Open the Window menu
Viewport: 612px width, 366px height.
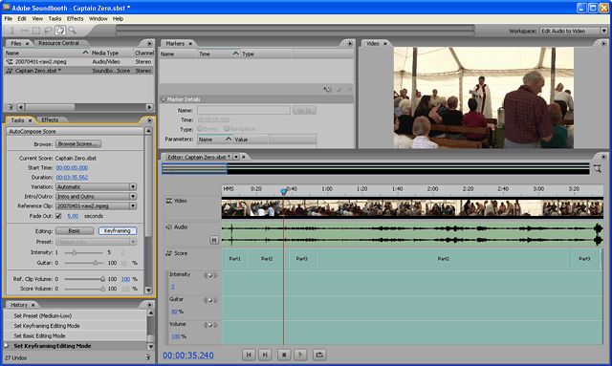(x=98, y=19)
